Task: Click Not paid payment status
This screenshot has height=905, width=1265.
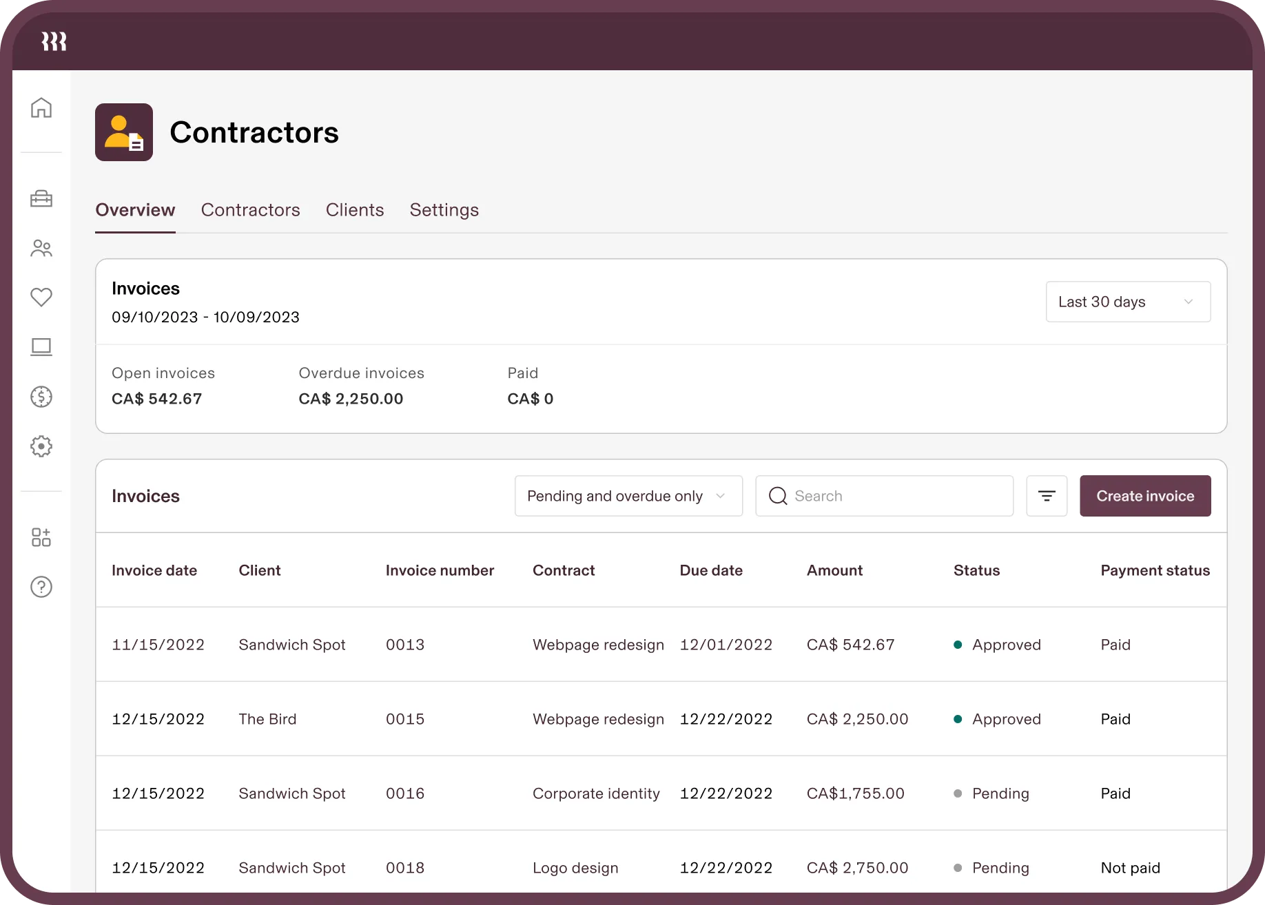Action: click(1131, 868)
